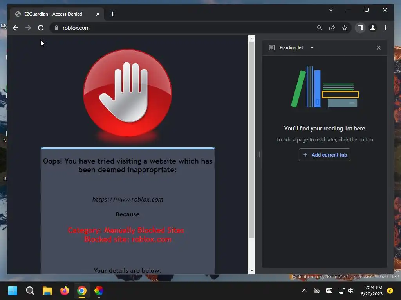Select the E2Guardian - Access Denied tab
Screen dimensions: 401x300
[57, 14]
